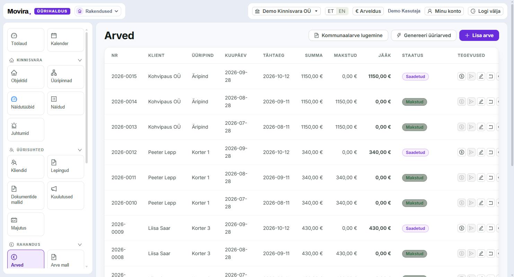The height and width of the screenshot is (277, 514).
Task: Click Kommunaalarve lugemine button
Action: tap(348, 35)
